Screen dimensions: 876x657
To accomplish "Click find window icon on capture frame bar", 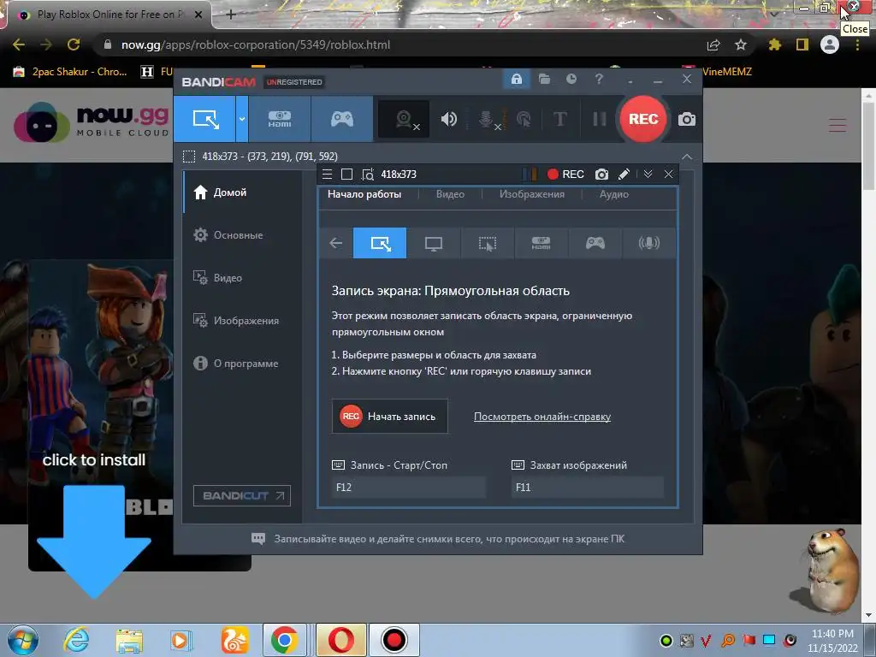I will (x=368, y=175).
